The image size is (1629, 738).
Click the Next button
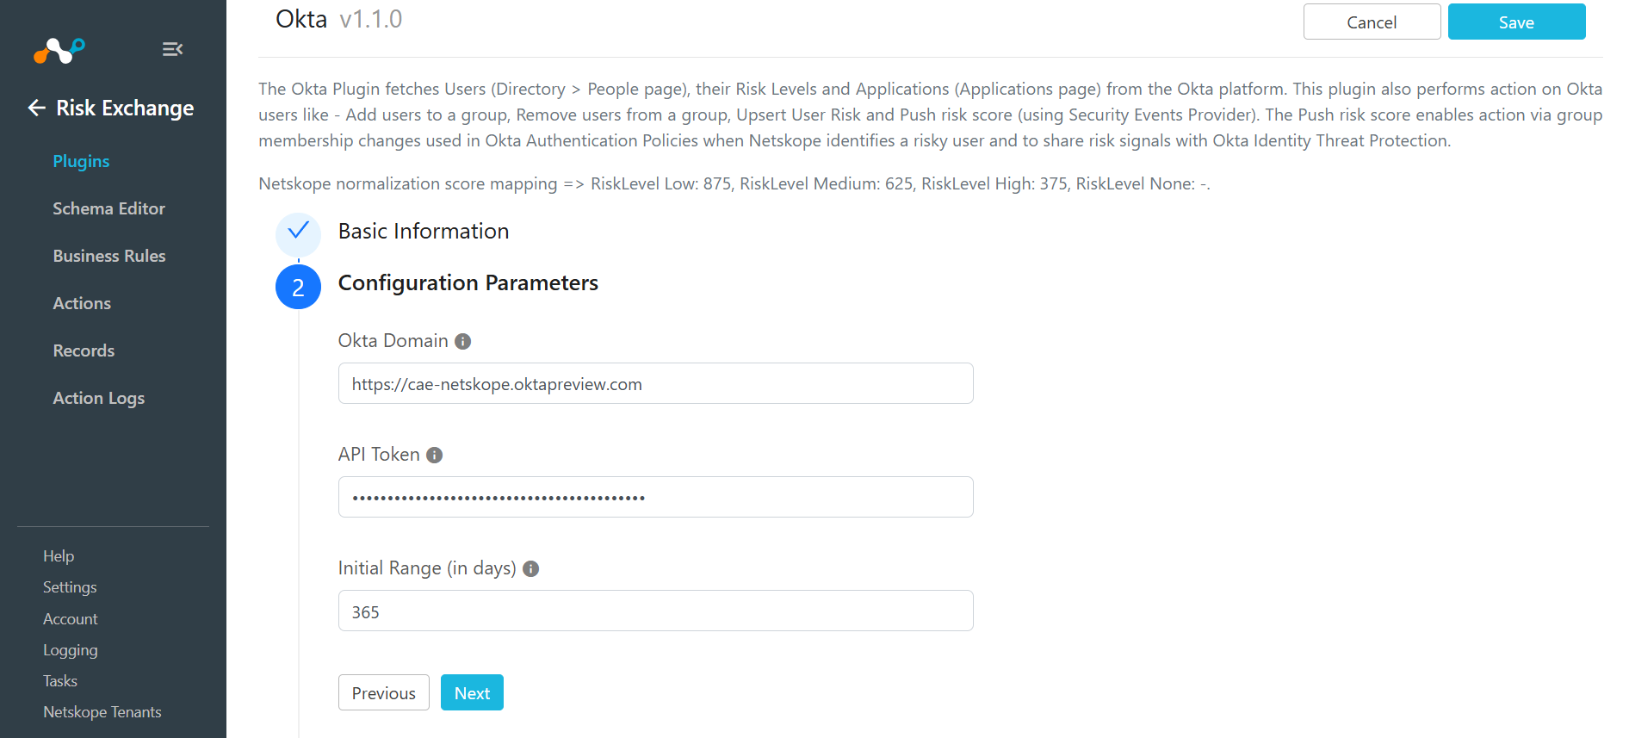[x=472, y=692]
